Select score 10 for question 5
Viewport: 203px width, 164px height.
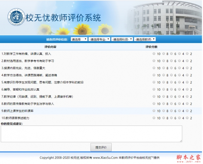coord(154,82)
